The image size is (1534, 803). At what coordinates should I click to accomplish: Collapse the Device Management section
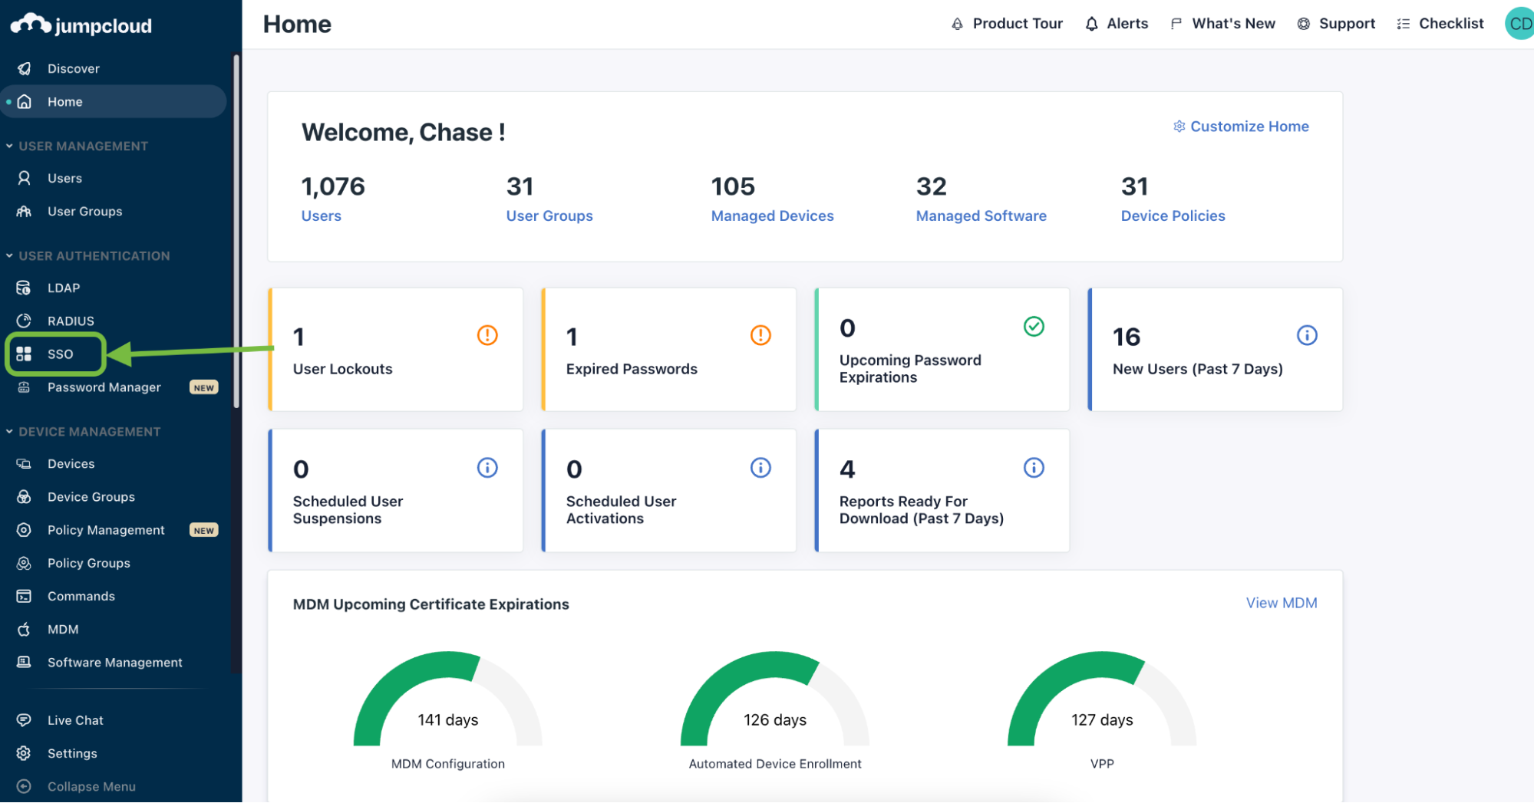point(9,431)
